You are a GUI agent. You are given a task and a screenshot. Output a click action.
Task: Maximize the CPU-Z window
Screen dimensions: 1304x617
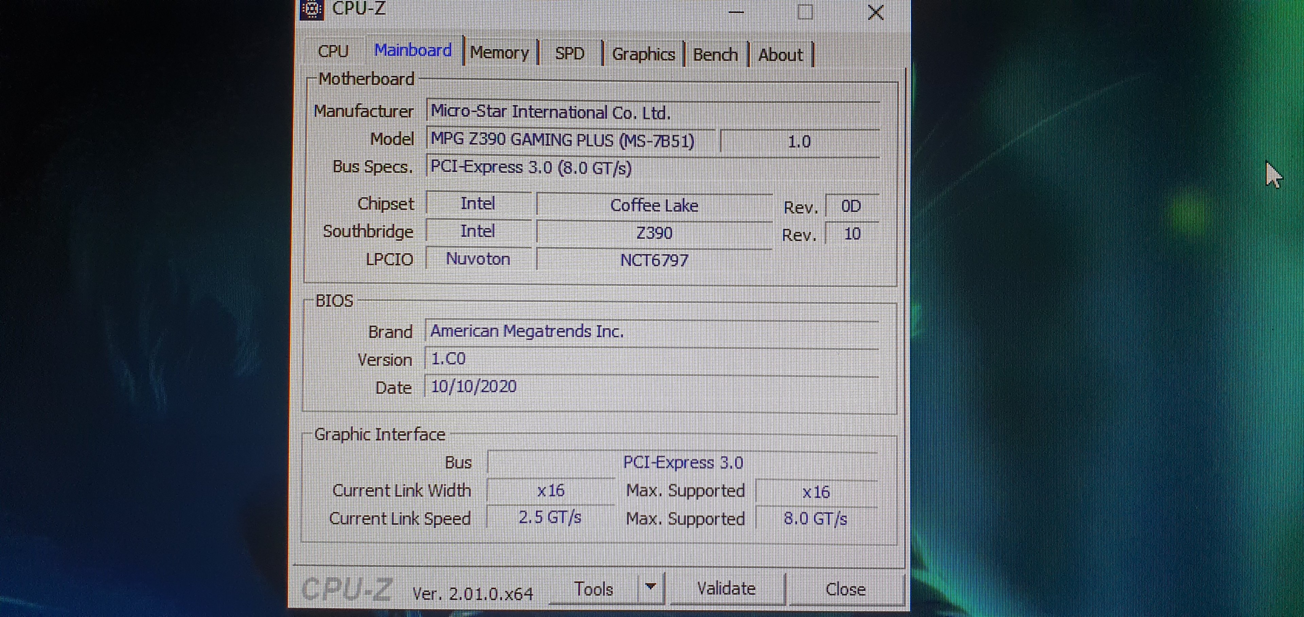(x=805, y=12)
